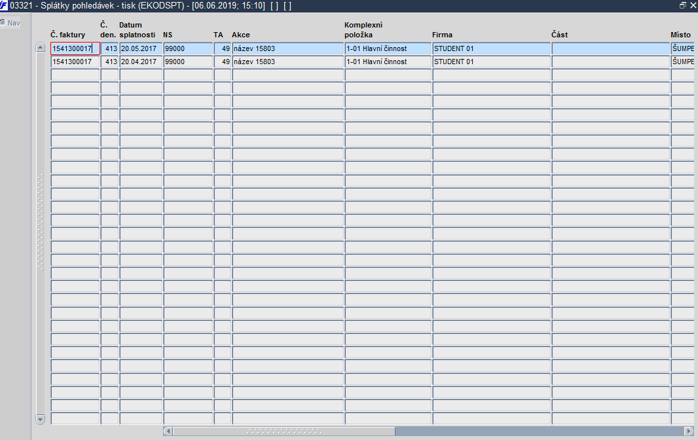Image resolution: width=698 pixels, height=440 pixels.
Task: Click the 'Akce' column header
Action: tap(241, 35)
